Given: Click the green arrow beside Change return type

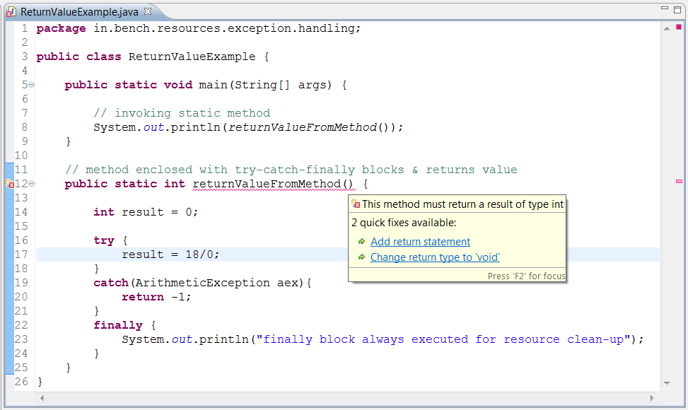Looking at the screenshot, I should coord(361,257).
